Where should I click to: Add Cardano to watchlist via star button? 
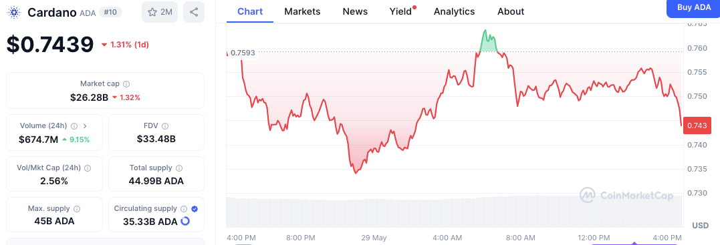pyautogui.click(x=160, y=13)
